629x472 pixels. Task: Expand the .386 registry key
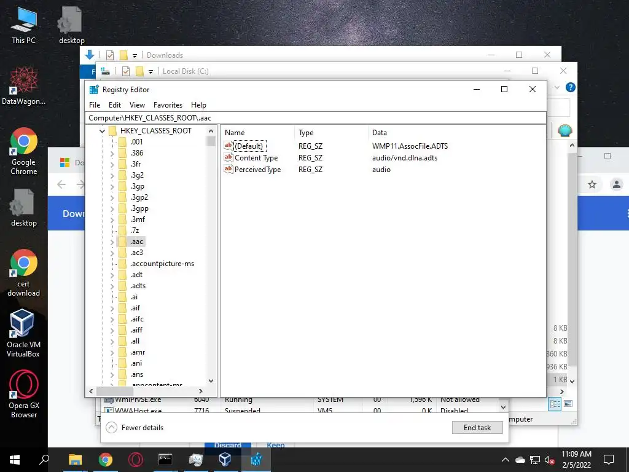112,153
